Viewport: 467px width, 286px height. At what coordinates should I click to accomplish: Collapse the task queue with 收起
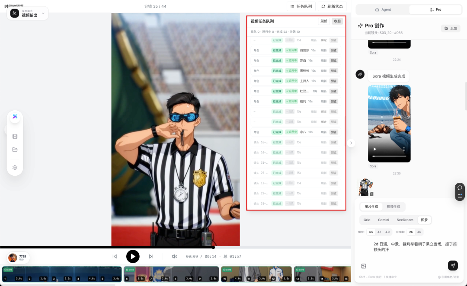tap(337, 21)
